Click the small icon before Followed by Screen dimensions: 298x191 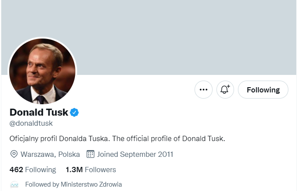(14, 185)
